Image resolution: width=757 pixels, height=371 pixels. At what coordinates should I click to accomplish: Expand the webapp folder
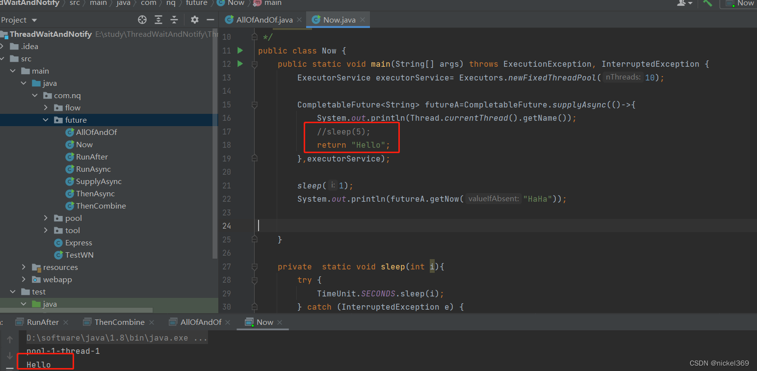coord(24,280)
